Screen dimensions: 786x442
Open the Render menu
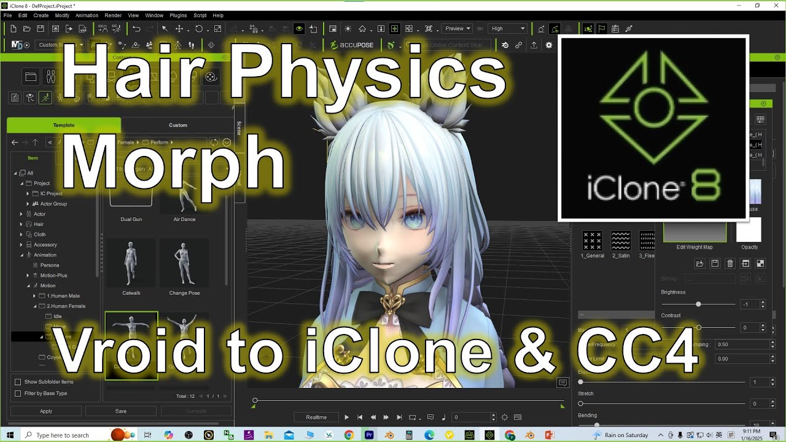pos(113,15)
